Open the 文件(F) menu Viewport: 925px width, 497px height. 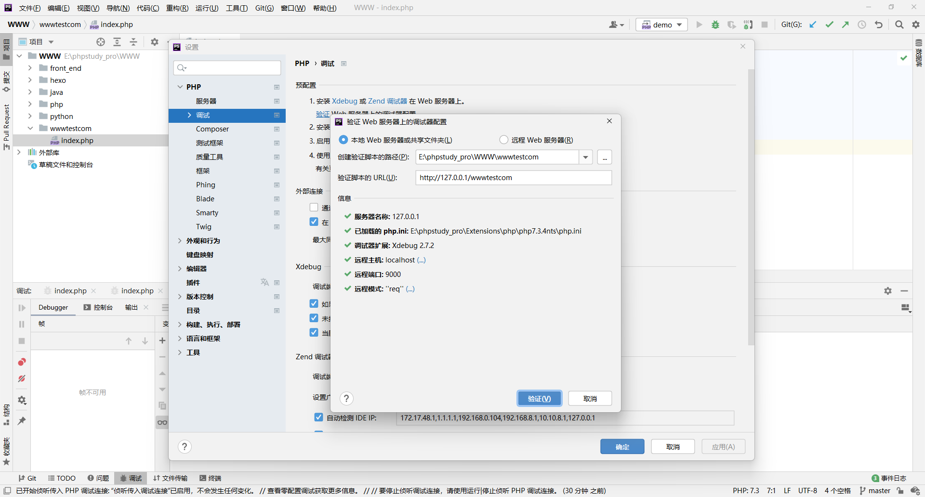(x=30, y=8)
